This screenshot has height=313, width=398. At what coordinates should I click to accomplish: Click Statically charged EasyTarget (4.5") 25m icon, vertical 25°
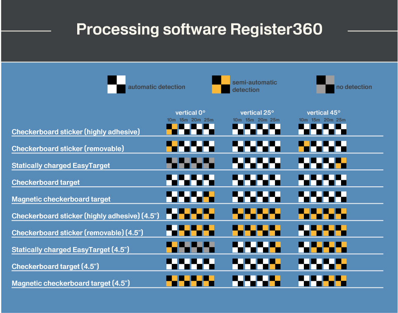point(275,247)
